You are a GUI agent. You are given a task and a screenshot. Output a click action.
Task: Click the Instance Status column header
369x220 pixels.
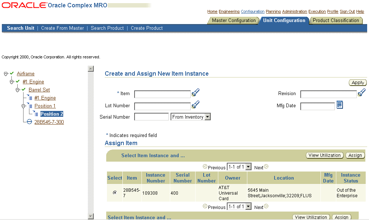pos(351,178)
